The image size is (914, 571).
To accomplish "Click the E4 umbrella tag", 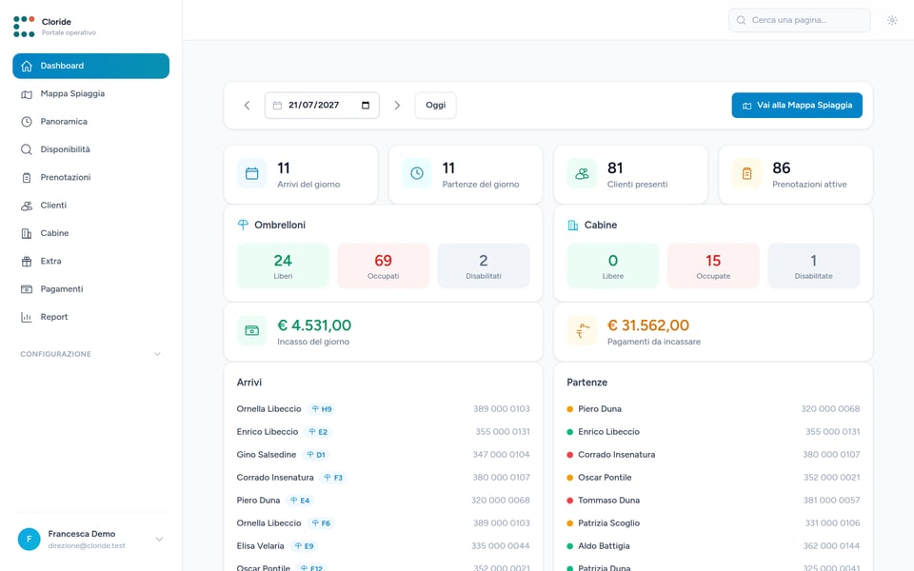I will [300, 501].
